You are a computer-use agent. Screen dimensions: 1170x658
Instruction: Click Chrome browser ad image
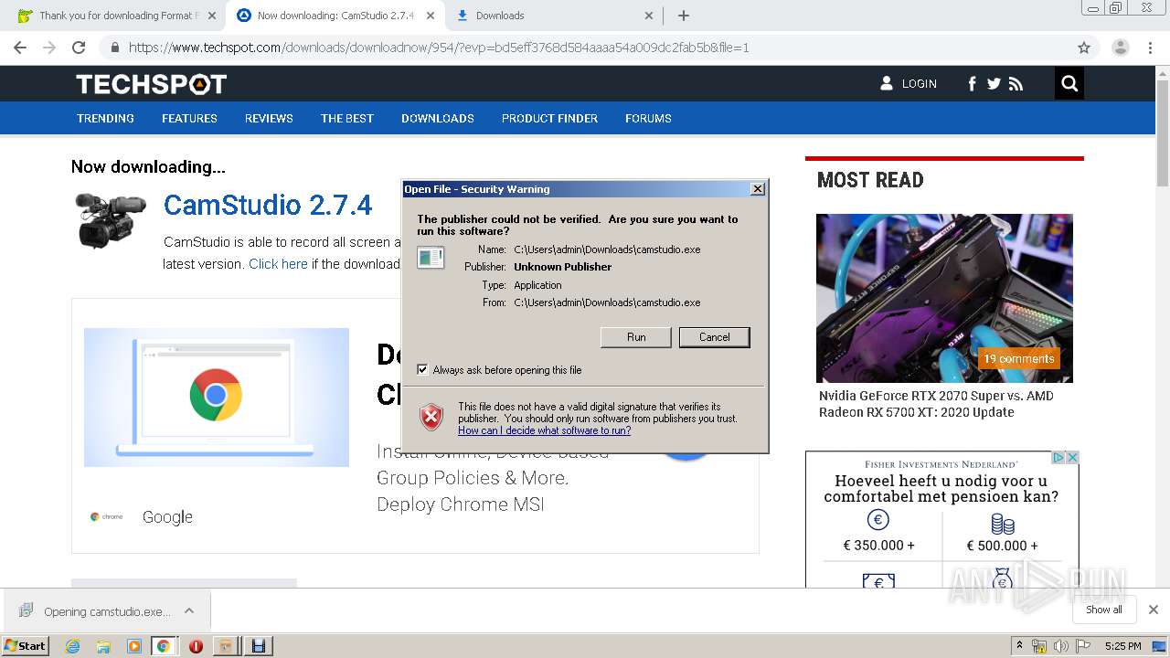click(217, 398)
